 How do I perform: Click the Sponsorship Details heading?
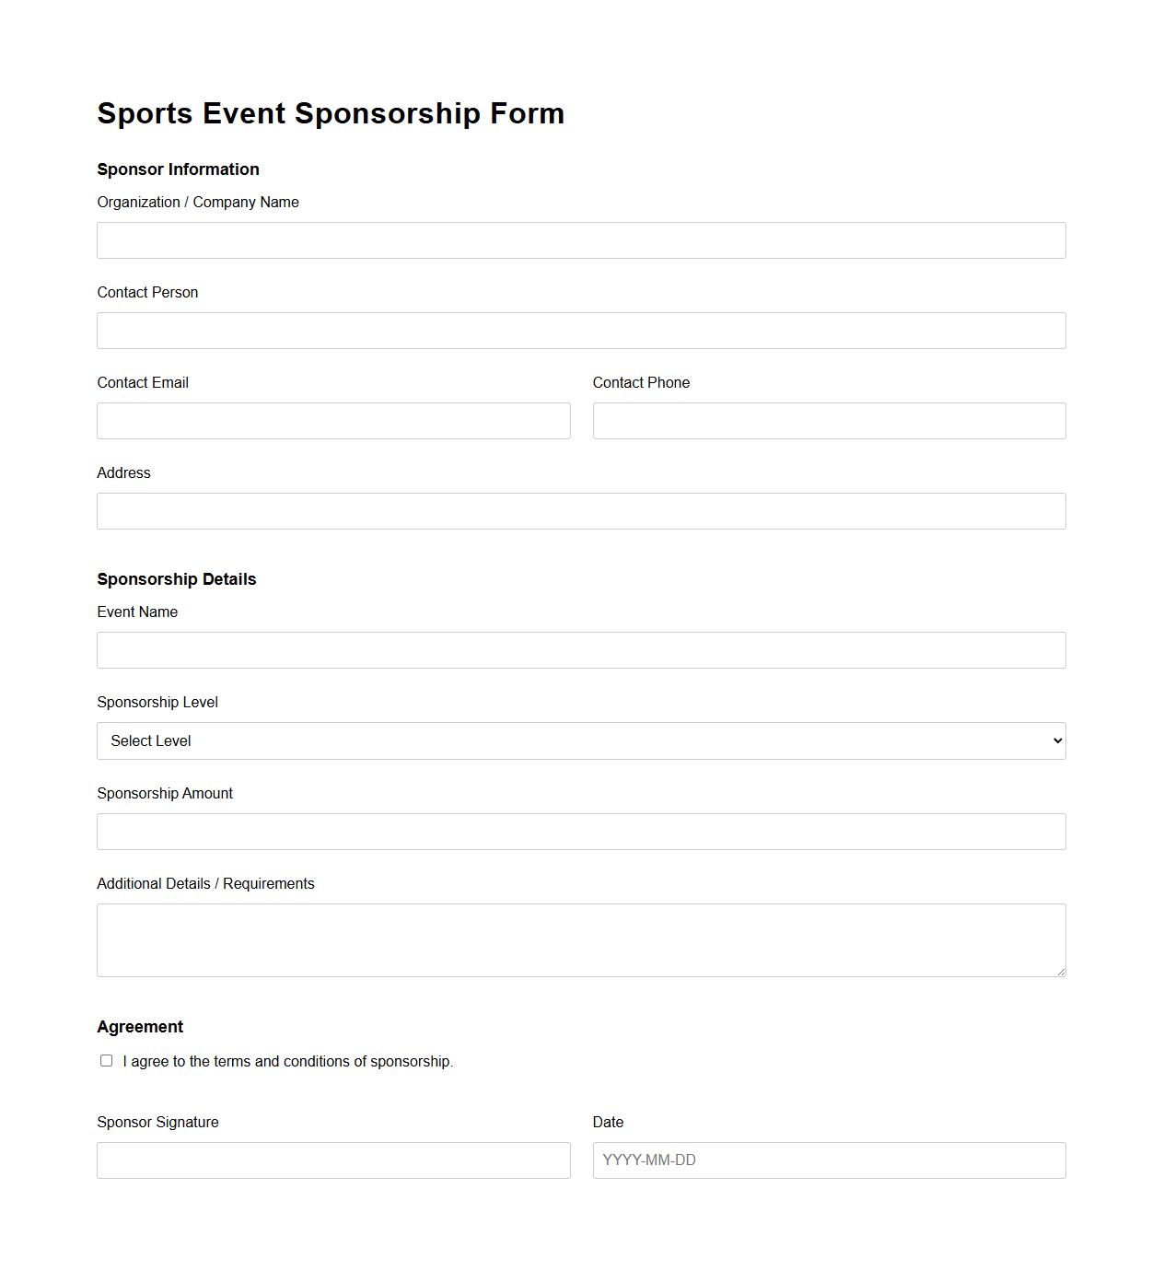coord(177,579)
